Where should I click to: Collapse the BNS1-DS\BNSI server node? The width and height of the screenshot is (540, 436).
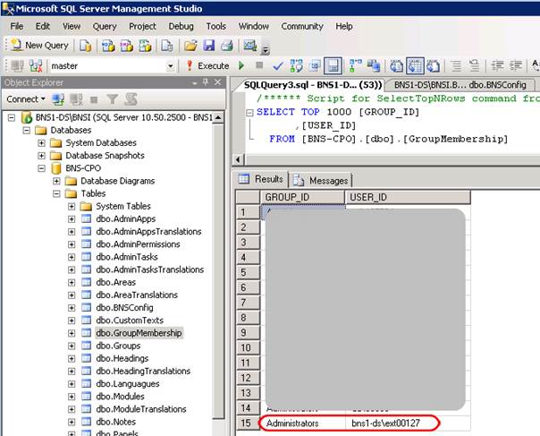click(12, 118)
